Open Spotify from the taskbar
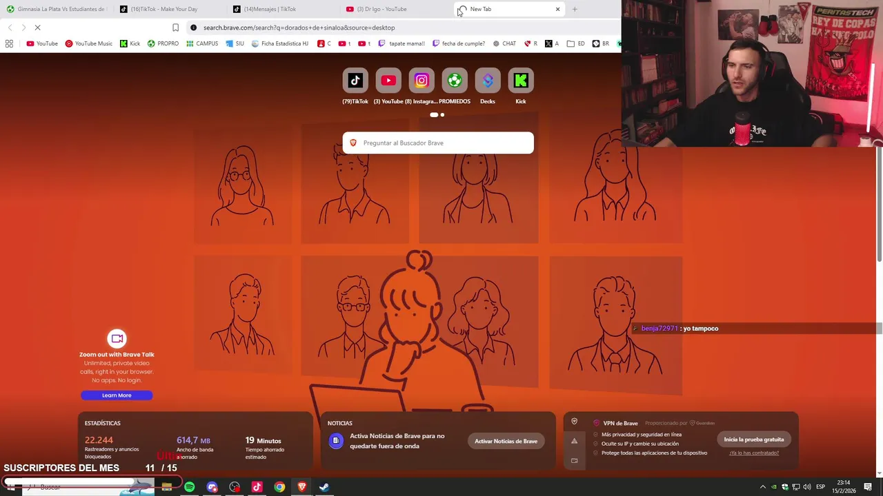Viewport: 883px width, 496px height. click(x=189, y=487)
